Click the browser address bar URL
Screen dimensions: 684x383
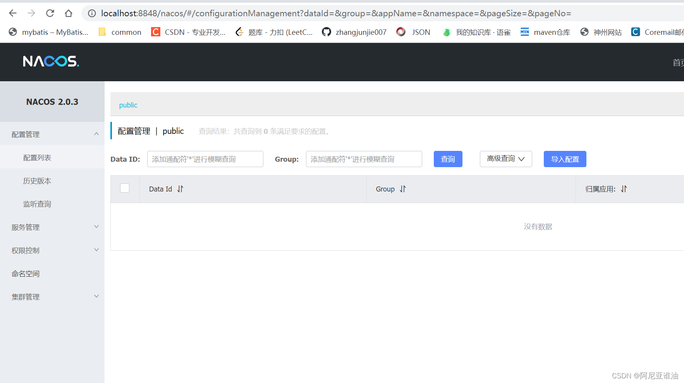click(x=336, y=14)
